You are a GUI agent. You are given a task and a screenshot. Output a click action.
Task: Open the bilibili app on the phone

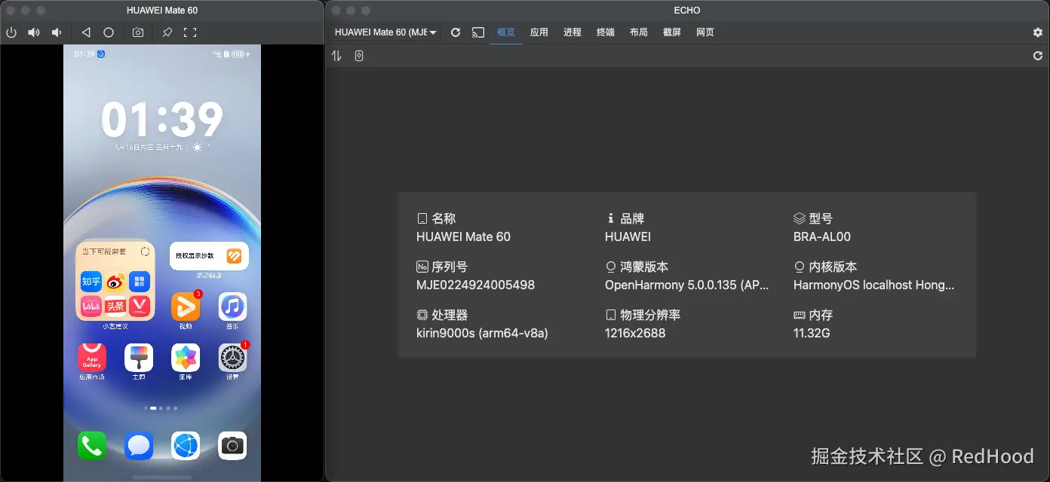(91, 305)
